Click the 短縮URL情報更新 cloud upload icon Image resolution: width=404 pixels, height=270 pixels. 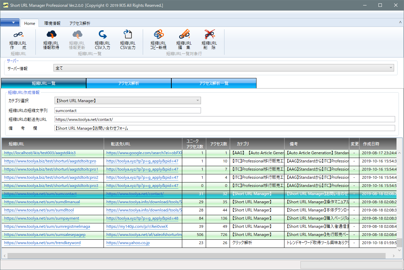pyautogui.click(x=77, y=34)
